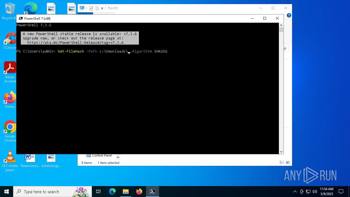Launch the Google Chrome desktop shortcut
Viewport: 350px width, 197px height.
[x=10, y=131]
